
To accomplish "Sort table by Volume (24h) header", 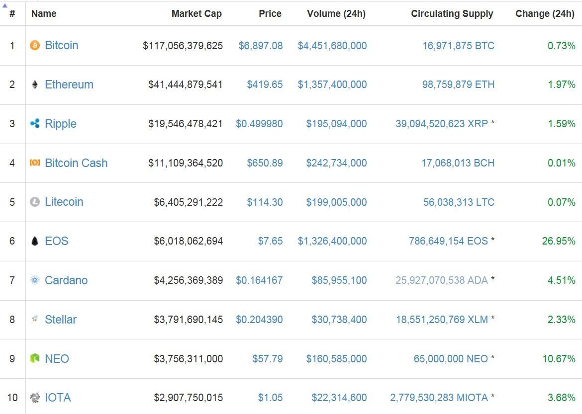I will [x=336, y=14].
